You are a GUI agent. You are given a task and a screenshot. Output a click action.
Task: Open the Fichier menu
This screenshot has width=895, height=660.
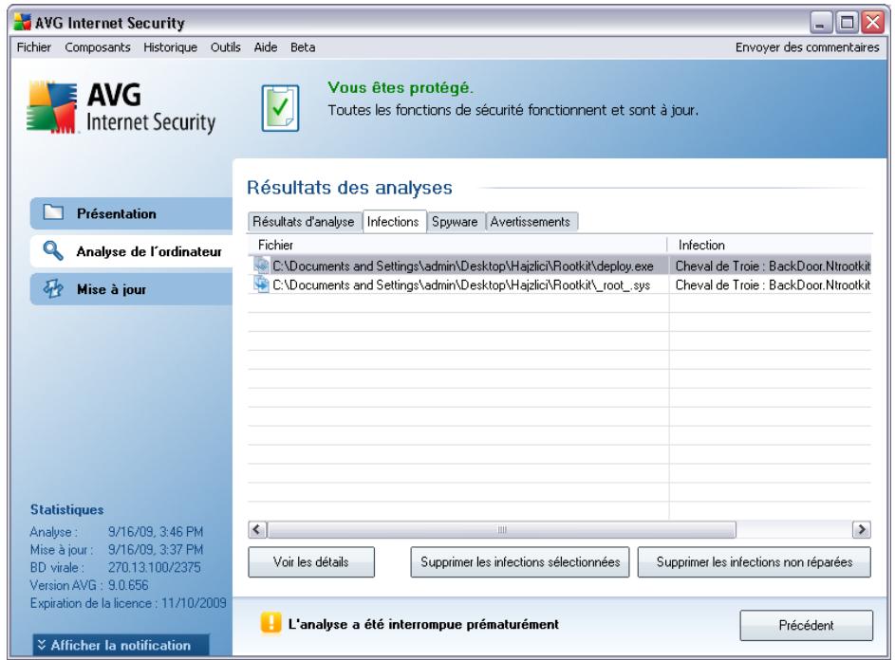pos(33,47)
